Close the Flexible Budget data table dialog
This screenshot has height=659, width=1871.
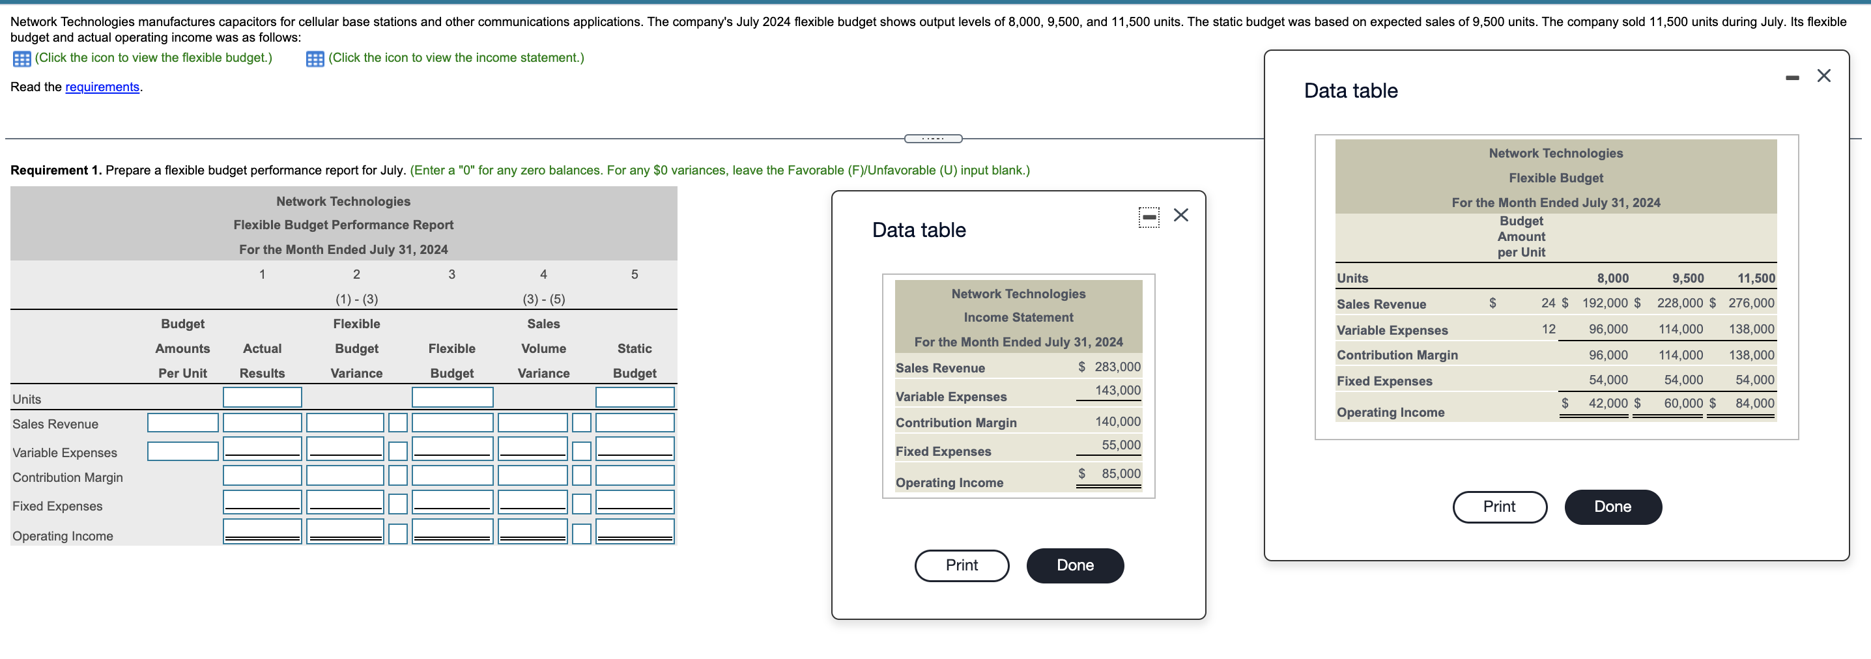coord(1824,76)
